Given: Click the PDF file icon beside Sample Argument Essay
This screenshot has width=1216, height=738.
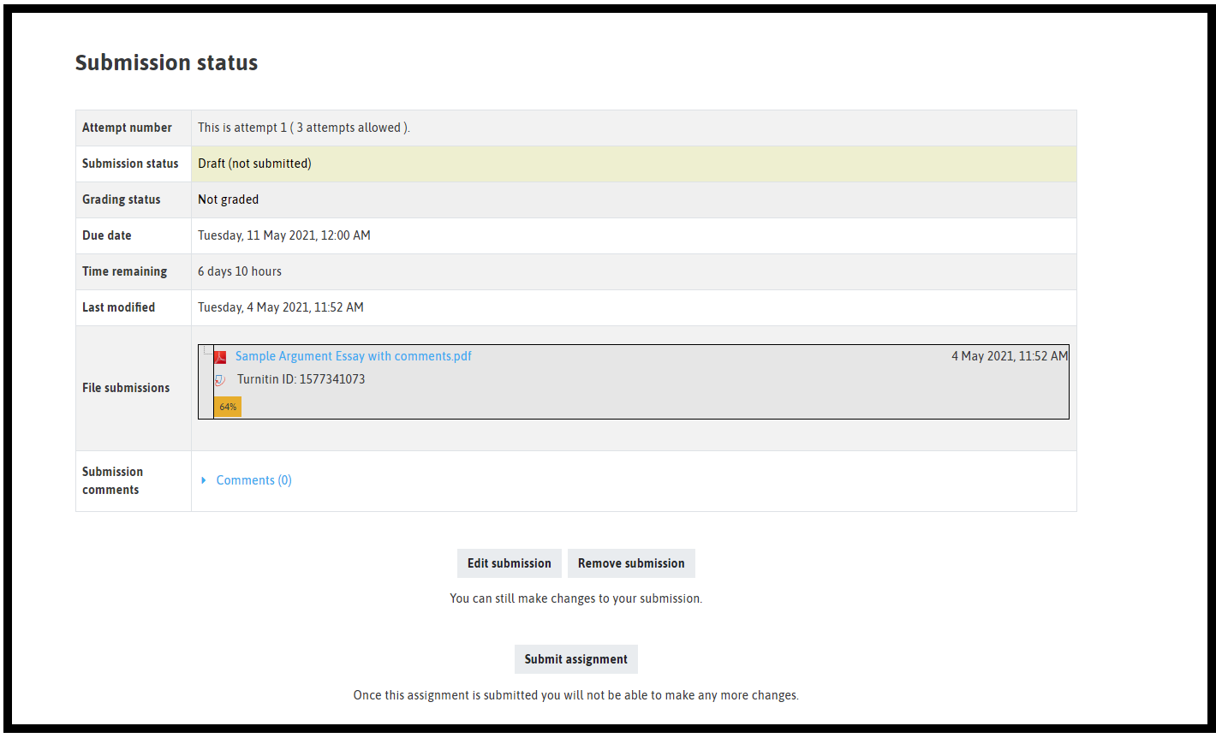Looking at the screenshot, I should click(220, 357).
